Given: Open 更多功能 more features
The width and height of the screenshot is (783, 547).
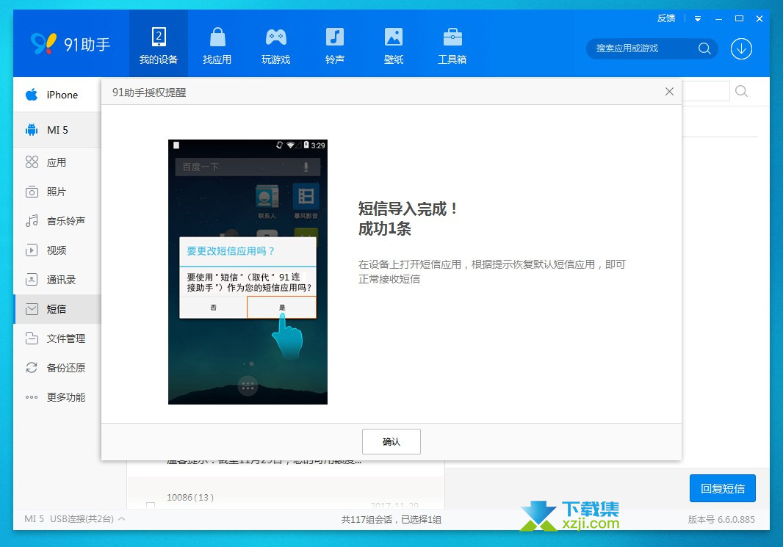Looking at the screenshot, I should (57, 397).
